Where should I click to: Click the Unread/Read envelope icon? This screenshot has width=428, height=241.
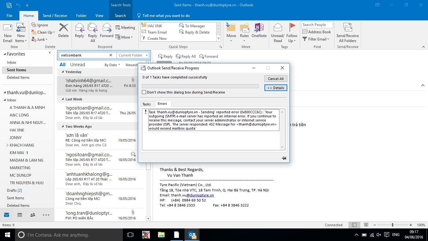(x=278, y=28)
